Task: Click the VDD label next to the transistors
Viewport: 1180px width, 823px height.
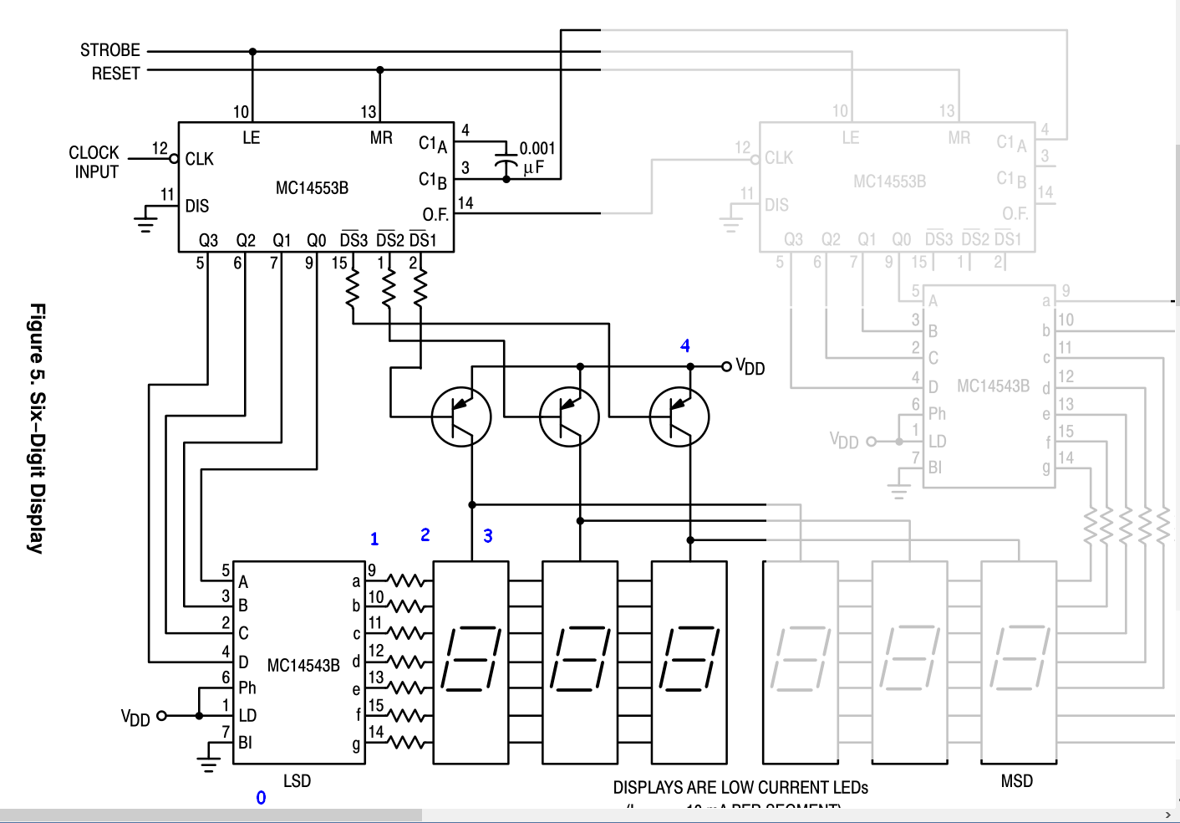Action: 750,366
